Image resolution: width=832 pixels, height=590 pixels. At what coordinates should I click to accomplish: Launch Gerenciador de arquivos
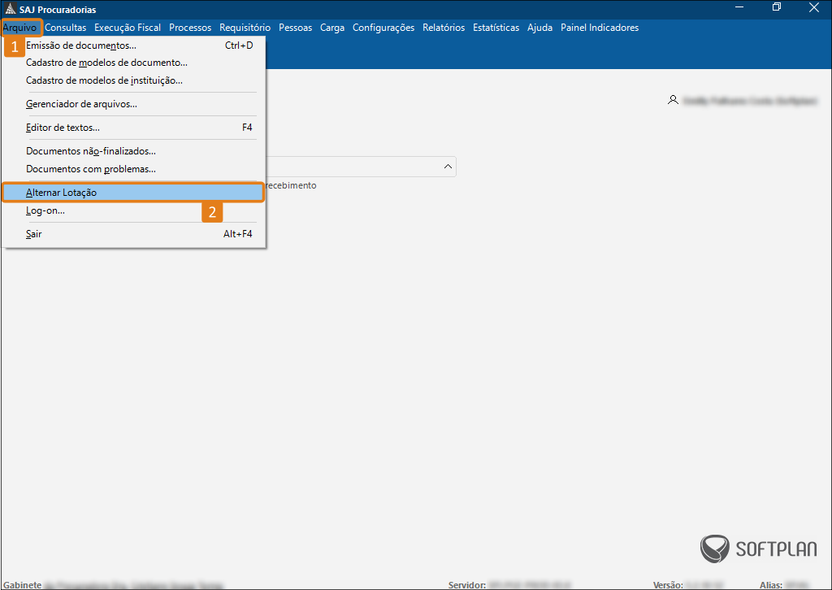click(x=81, y=104)
